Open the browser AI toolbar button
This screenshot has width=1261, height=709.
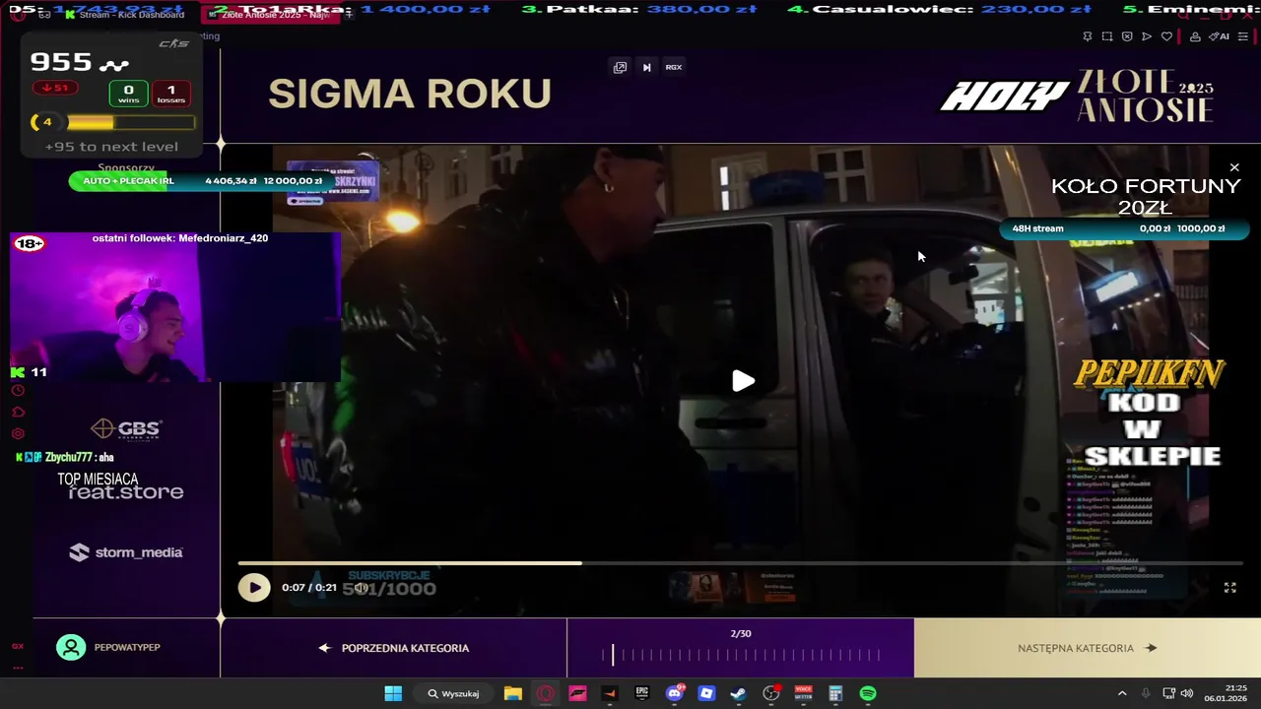coord(1220,36)
